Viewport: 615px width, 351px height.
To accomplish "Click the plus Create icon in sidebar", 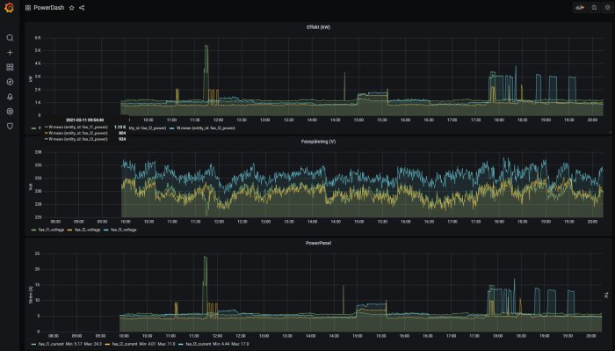I will 10,52.
